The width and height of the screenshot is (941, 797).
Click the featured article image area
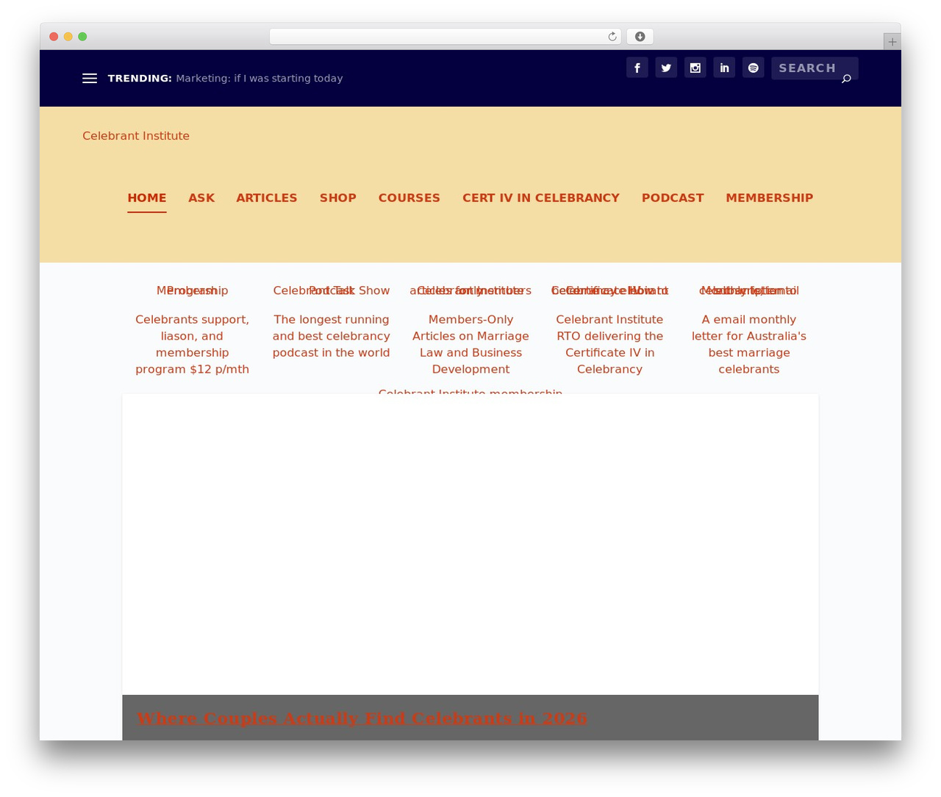470,545
